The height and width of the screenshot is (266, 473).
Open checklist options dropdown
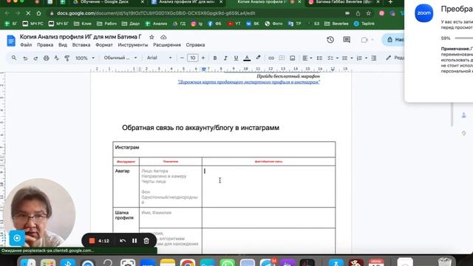pyautogui.click(x=333, y=58)
